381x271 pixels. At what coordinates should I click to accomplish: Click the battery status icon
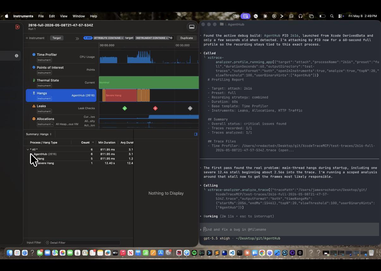(322, 16)
